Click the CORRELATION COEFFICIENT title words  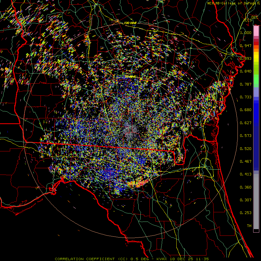tap(85, 259)
